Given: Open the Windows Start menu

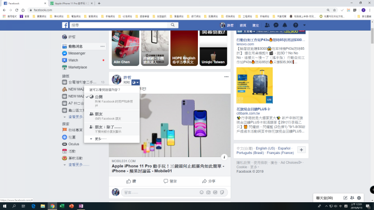Looking at the screenshot, I should (x=5, y=206).
